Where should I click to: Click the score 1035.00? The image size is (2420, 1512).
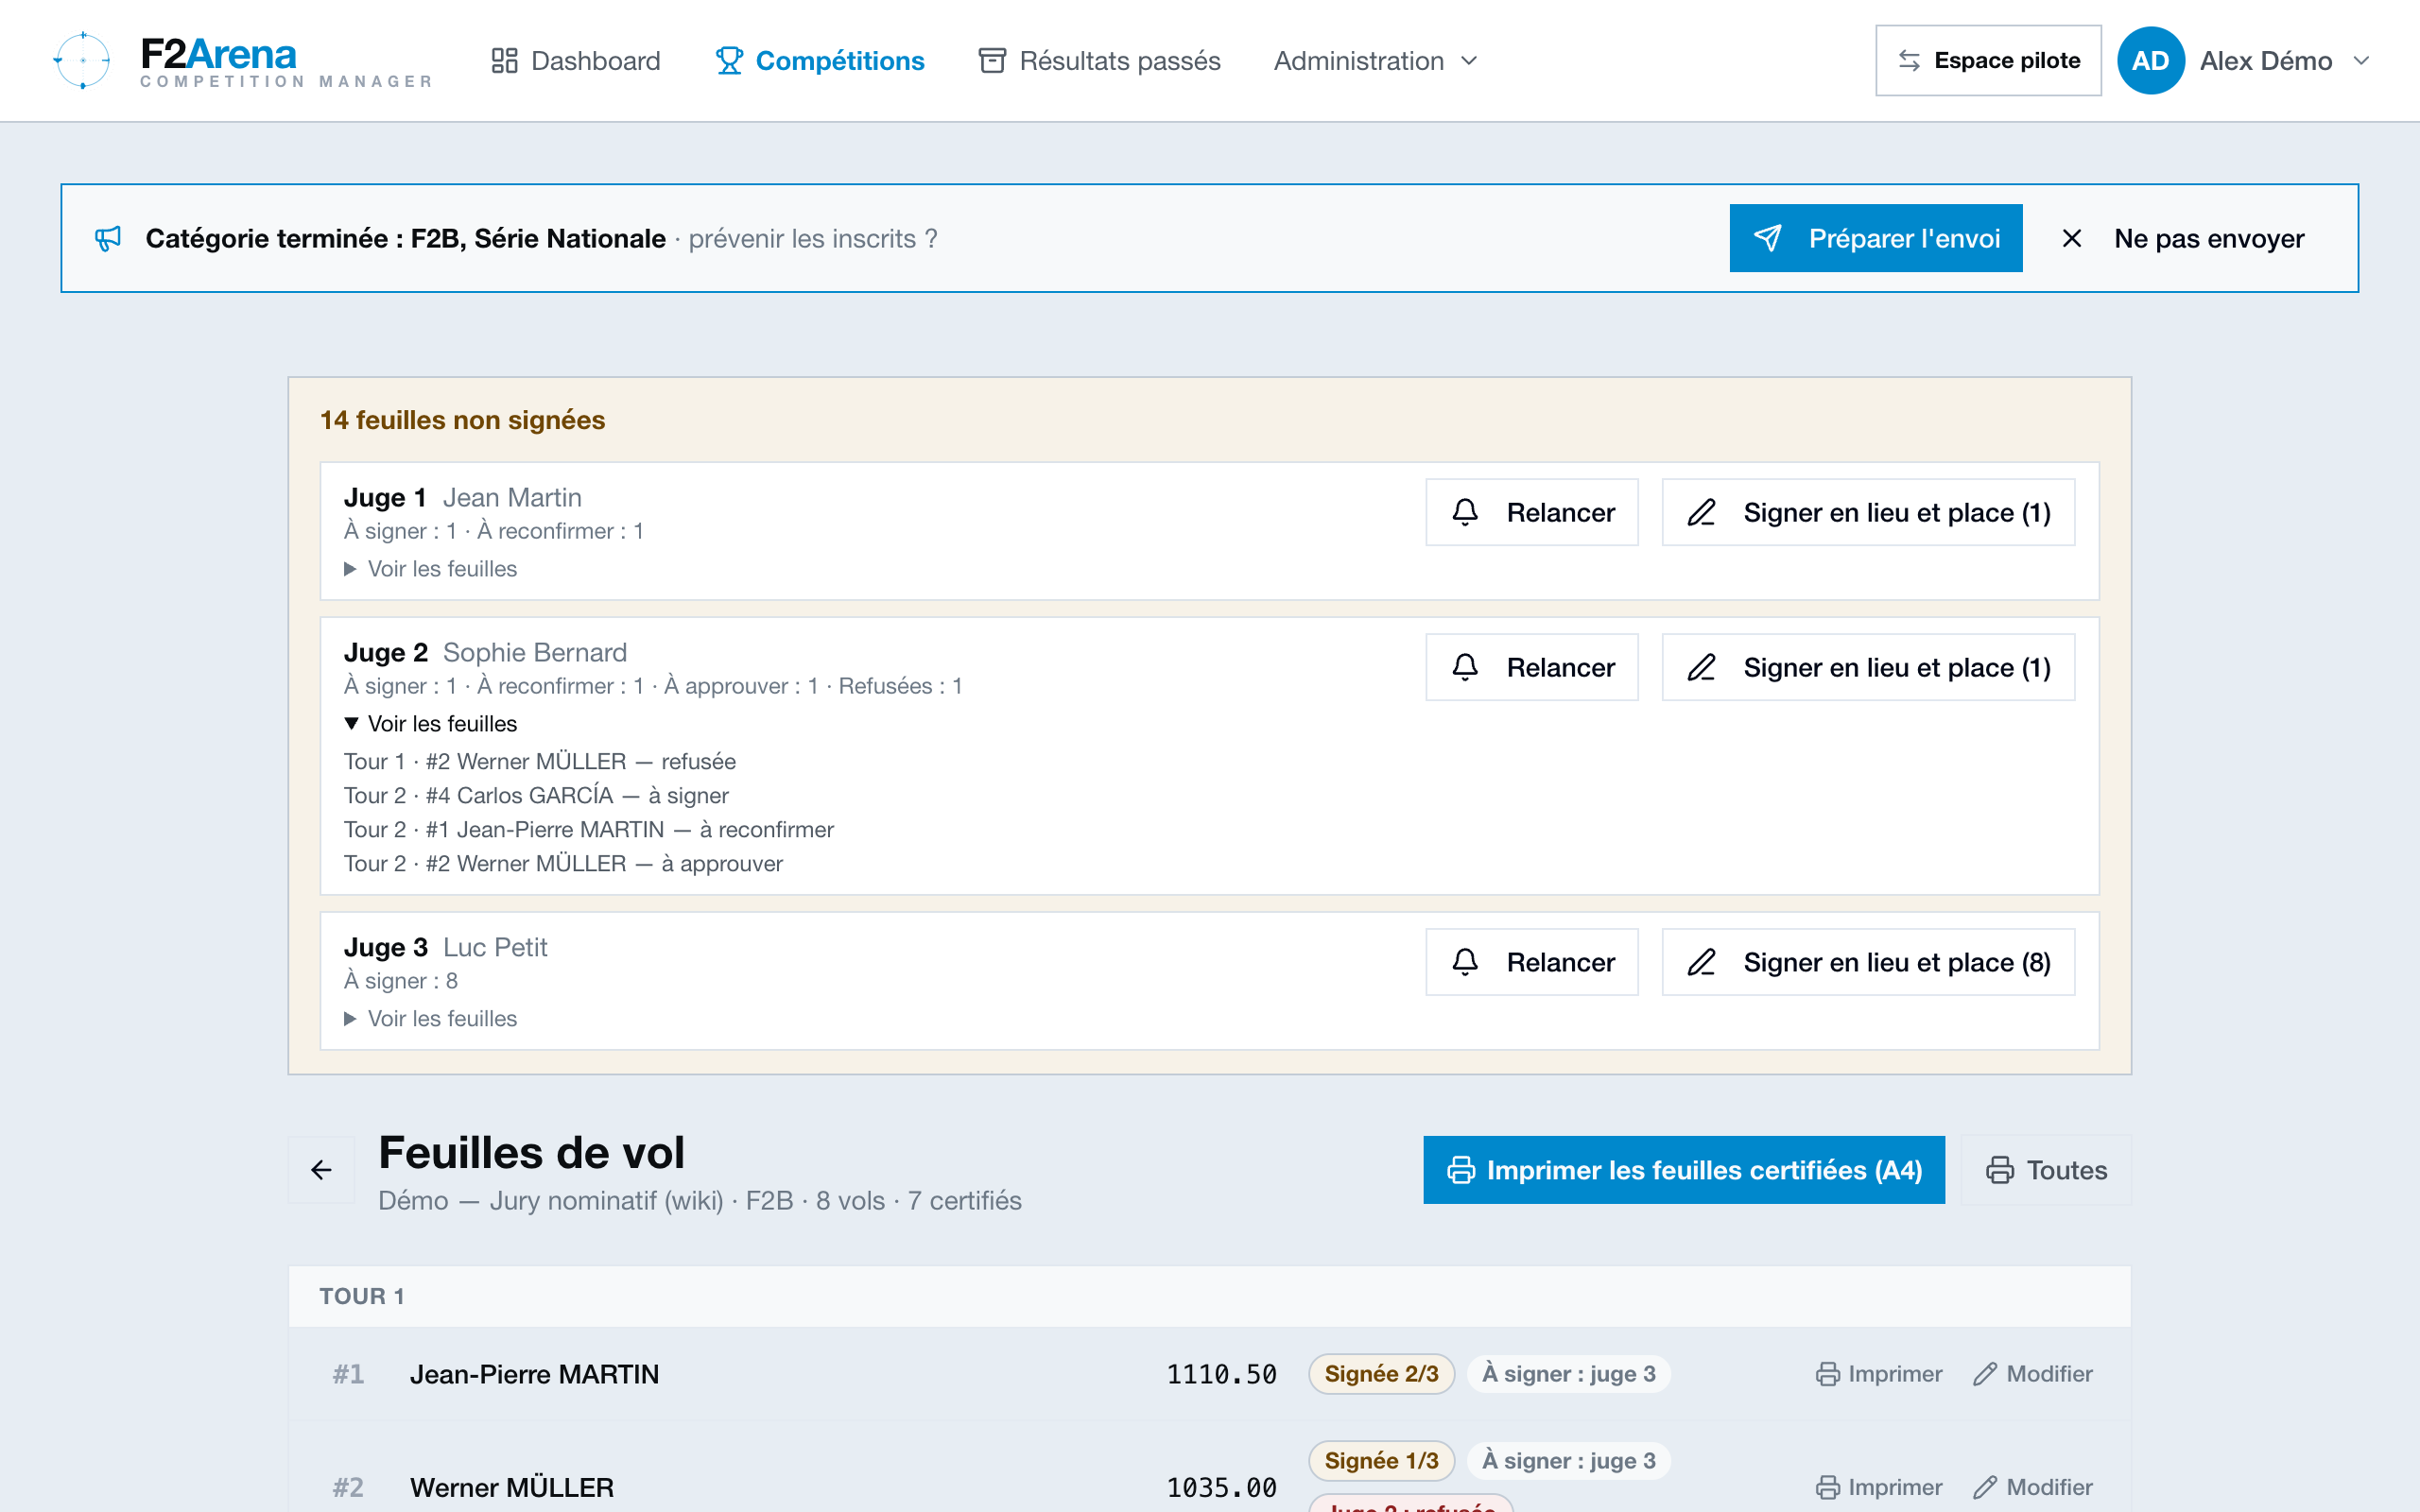coord(1221,1487)
